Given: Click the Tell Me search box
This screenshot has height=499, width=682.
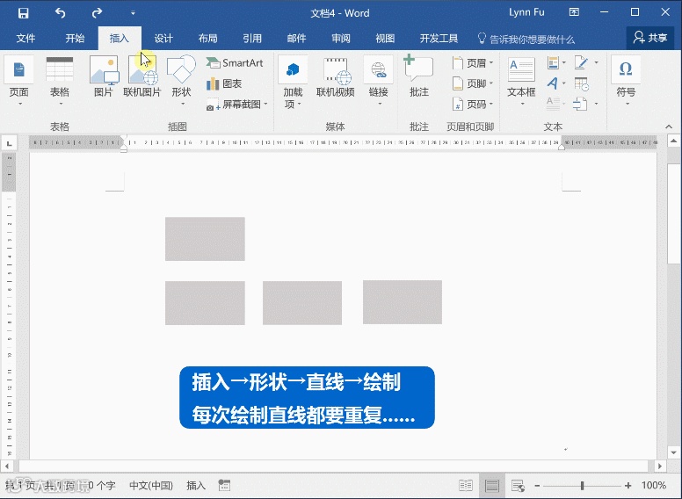Looking at the screenshot, I should tap(526, 40).
